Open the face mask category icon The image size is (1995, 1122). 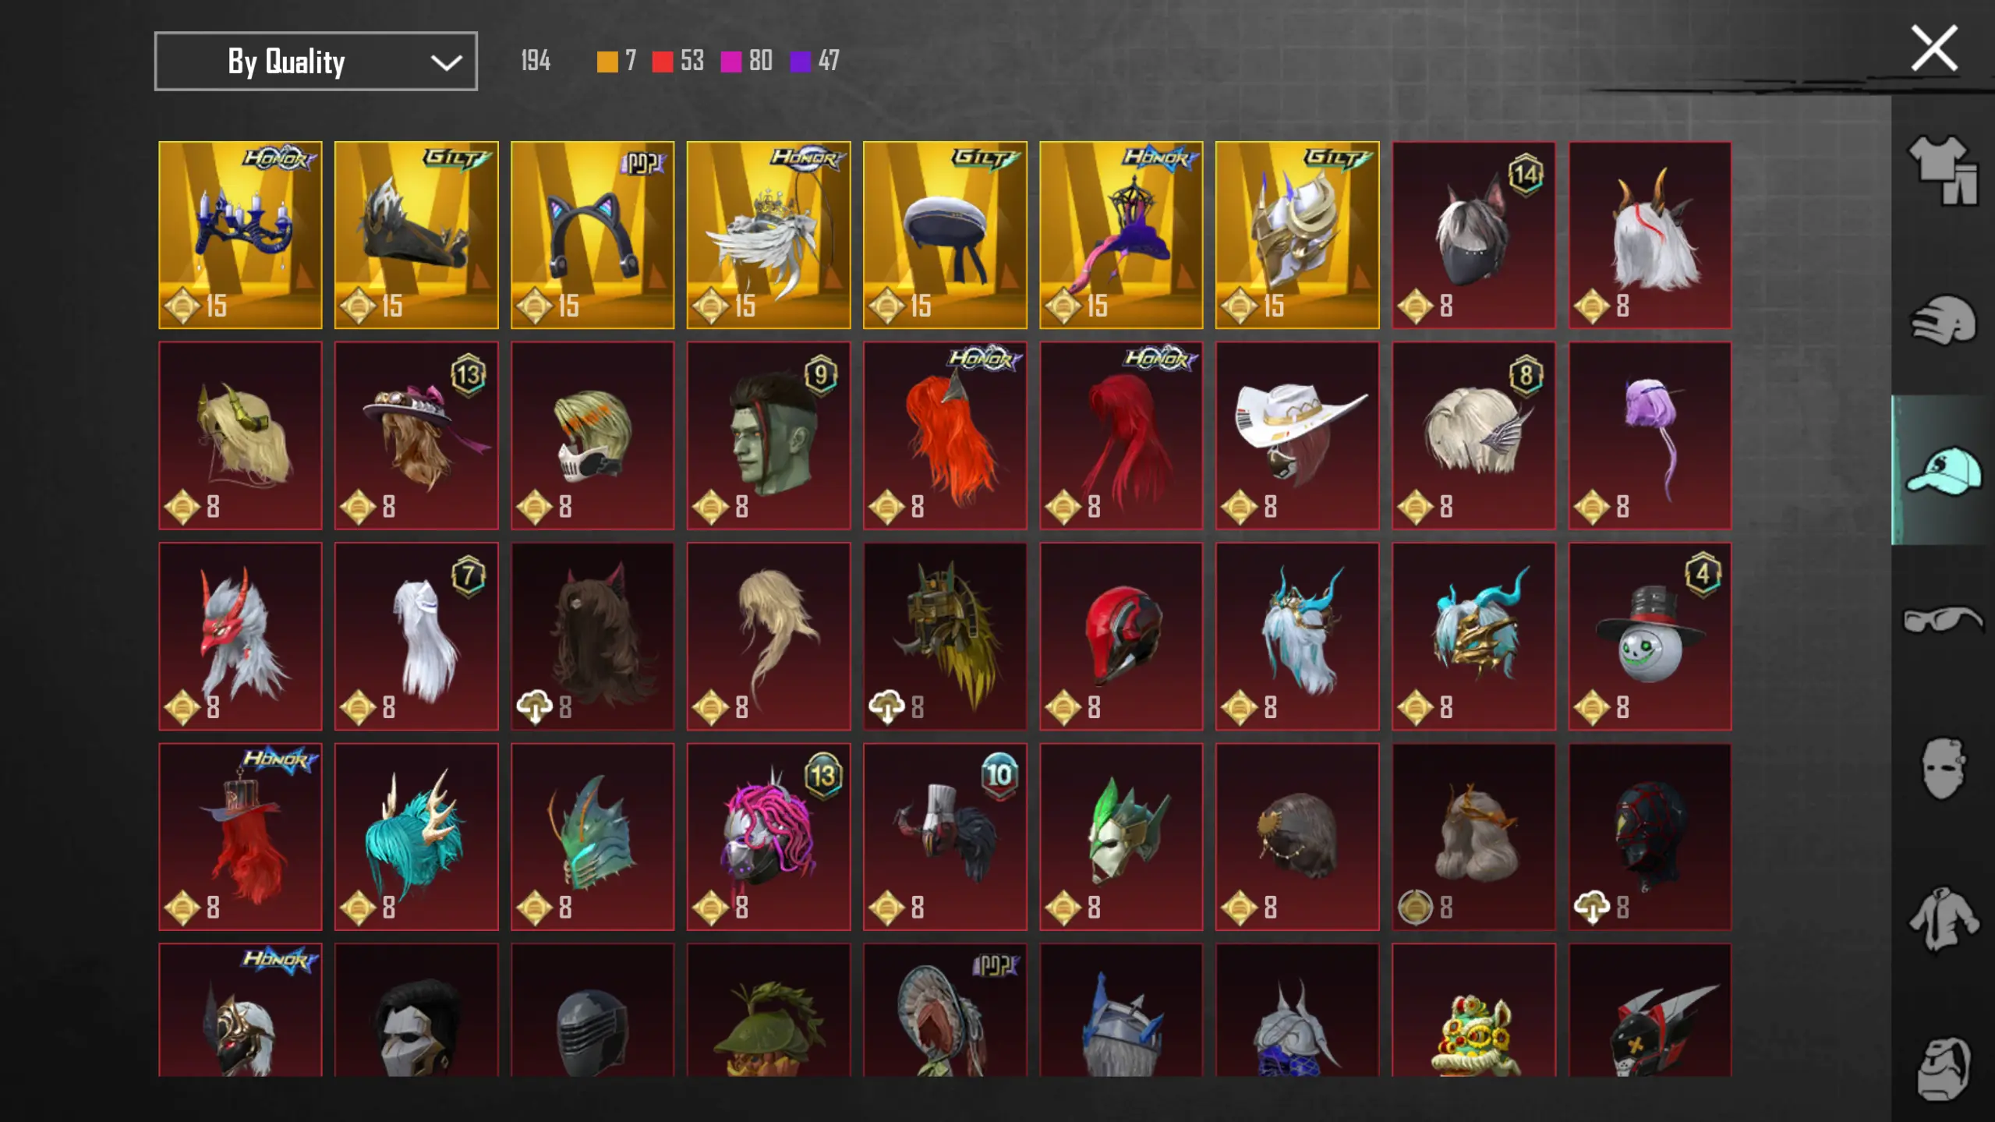coord(1943,769)
